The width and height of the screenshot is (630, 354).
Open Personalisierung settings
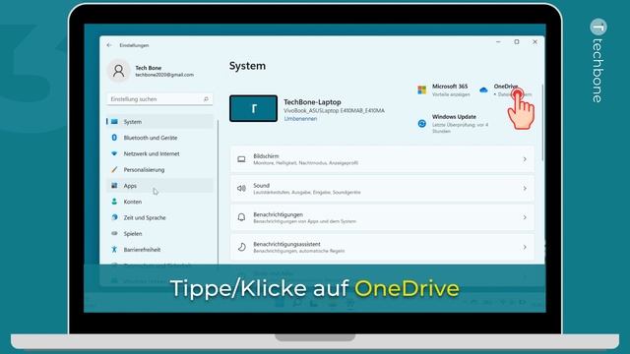(159, 170)
